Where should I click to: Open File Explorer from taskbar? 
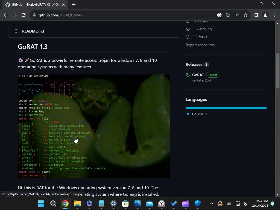coord(77,203)
